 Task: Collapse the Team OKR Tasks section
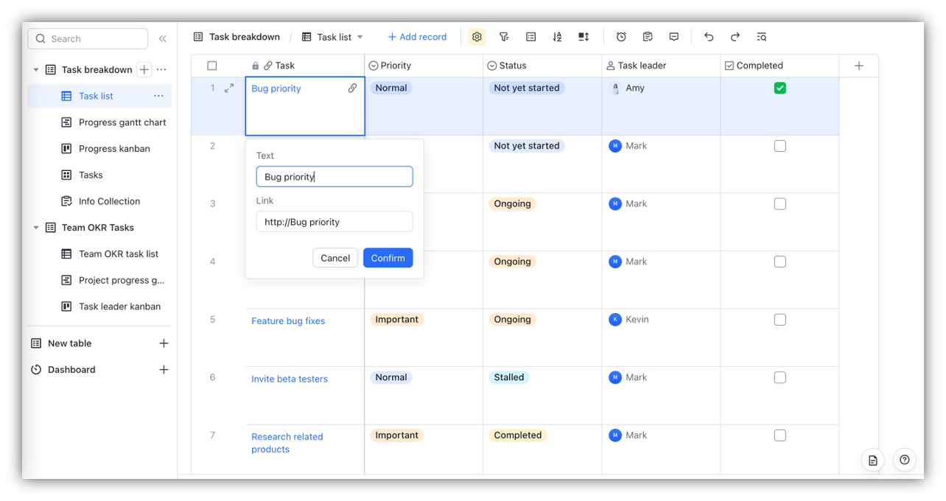[x=35, y=227]
